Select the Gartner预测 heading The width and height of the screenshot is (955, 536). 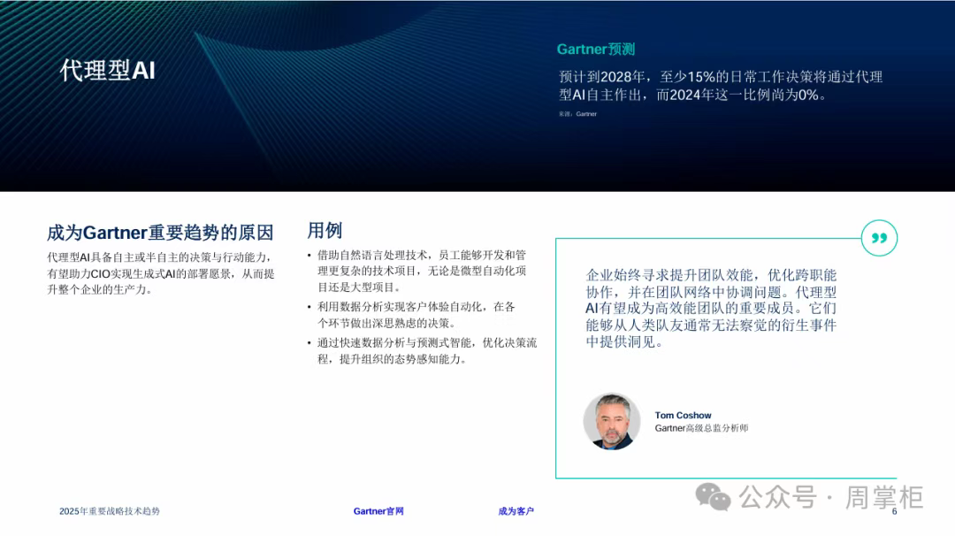pos(595,50)
